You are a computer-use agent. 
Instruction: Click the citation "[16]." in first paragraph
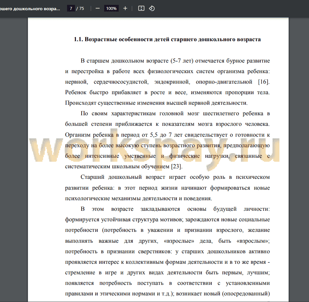(264, 82)
